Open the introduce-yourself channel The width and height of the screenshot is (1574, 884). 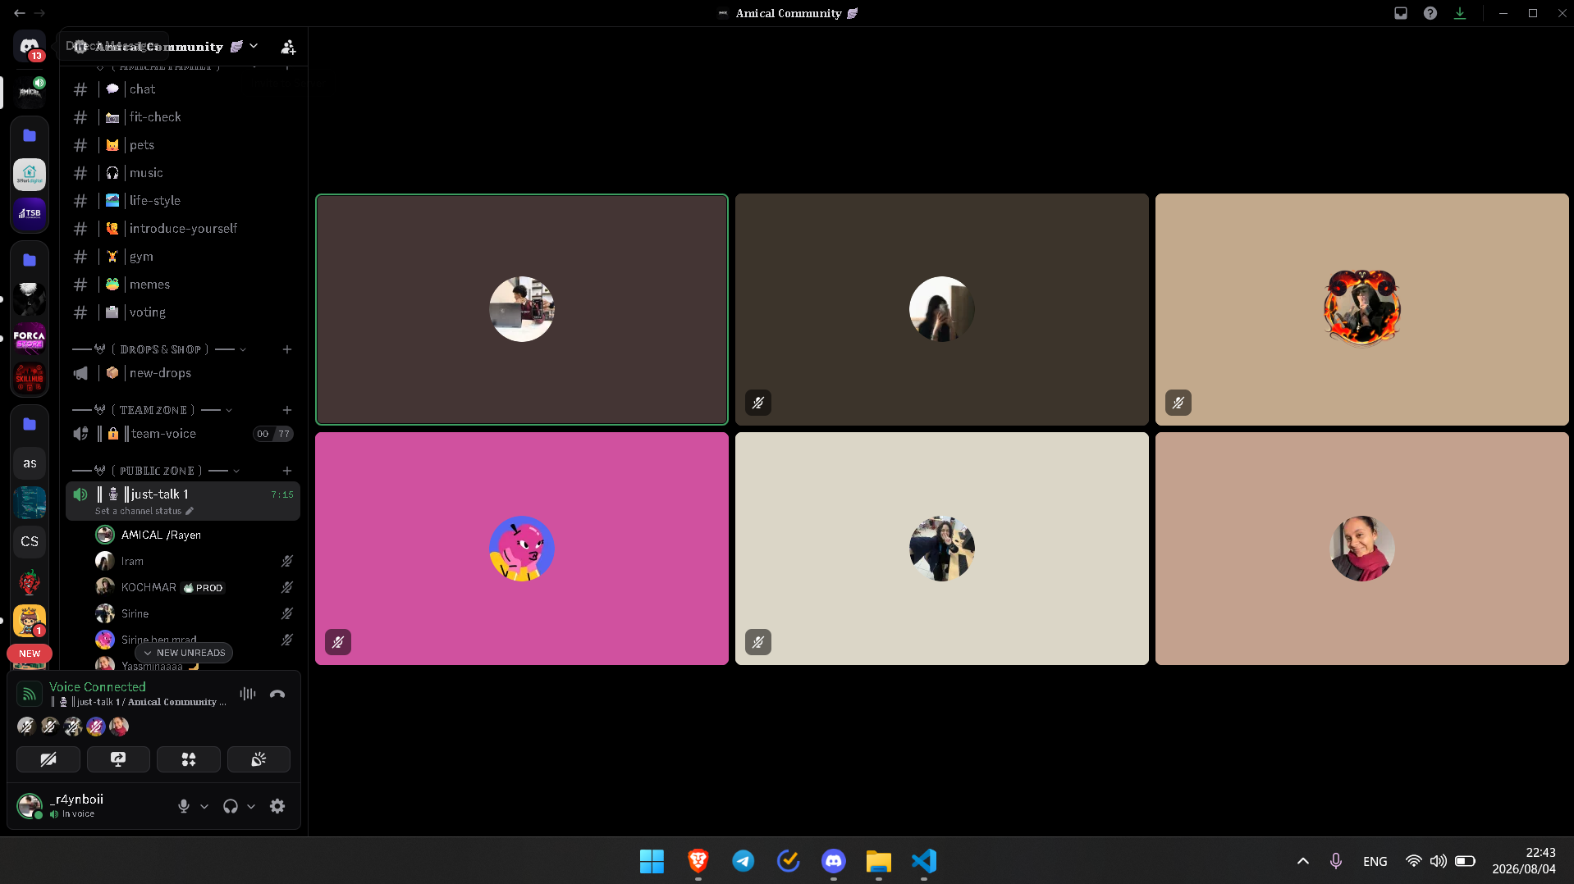(183, 229)
